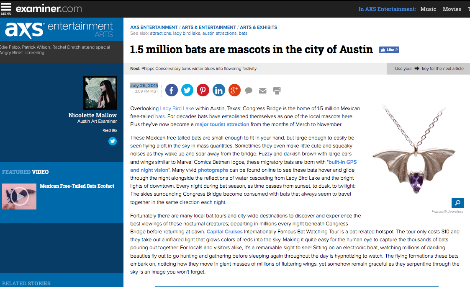Share article on Facebook

pyautogui.click(x=172, y=90)
